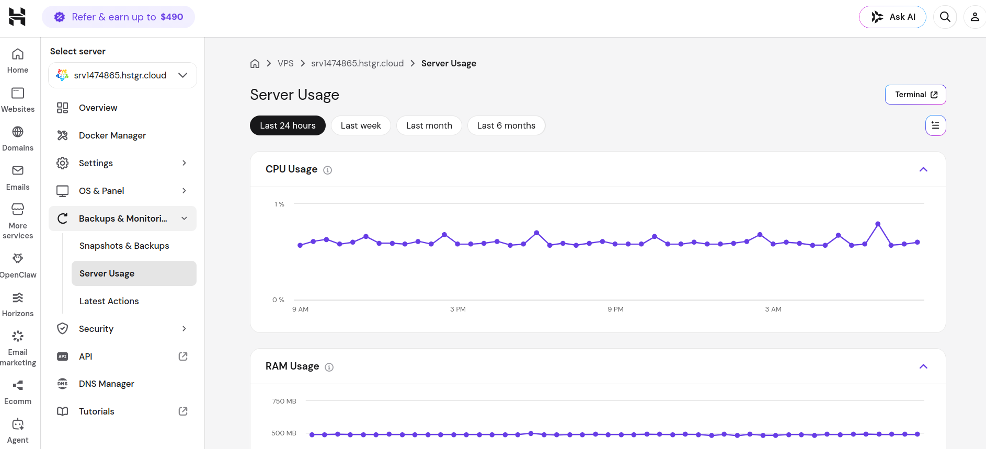Open the Email marketing icon
The image size is (986, 449).
point(18,336)
